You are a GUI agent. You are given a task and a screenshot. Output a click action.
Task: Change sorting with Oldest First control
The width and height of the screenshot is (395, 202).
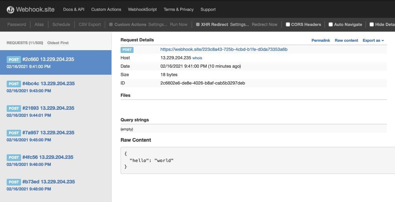tap(58, 43)
